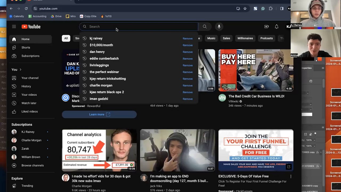Open 100% opacity dropdown in Photoshop panel
Image resolution: width=341 pixels, height=192 pixels.
click(x=314, y=140)
